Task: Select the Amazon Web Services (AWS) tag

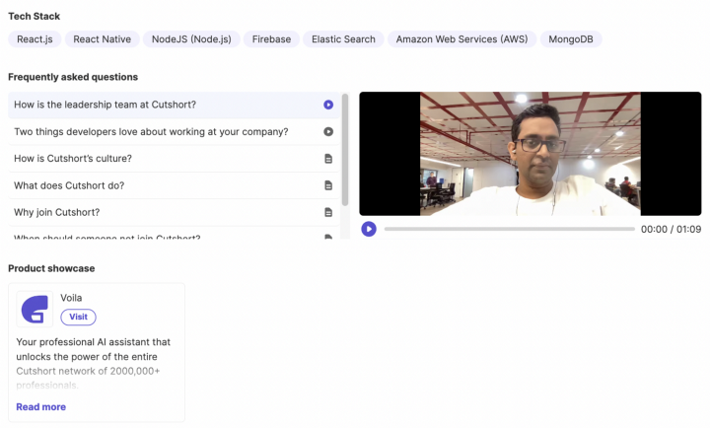Action: pos(461,39)
